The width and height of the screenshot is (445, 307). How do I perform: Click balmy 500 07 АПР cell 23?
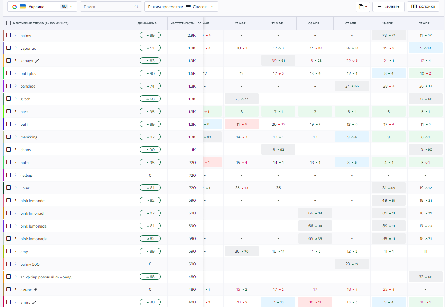[x=352, y=264]
